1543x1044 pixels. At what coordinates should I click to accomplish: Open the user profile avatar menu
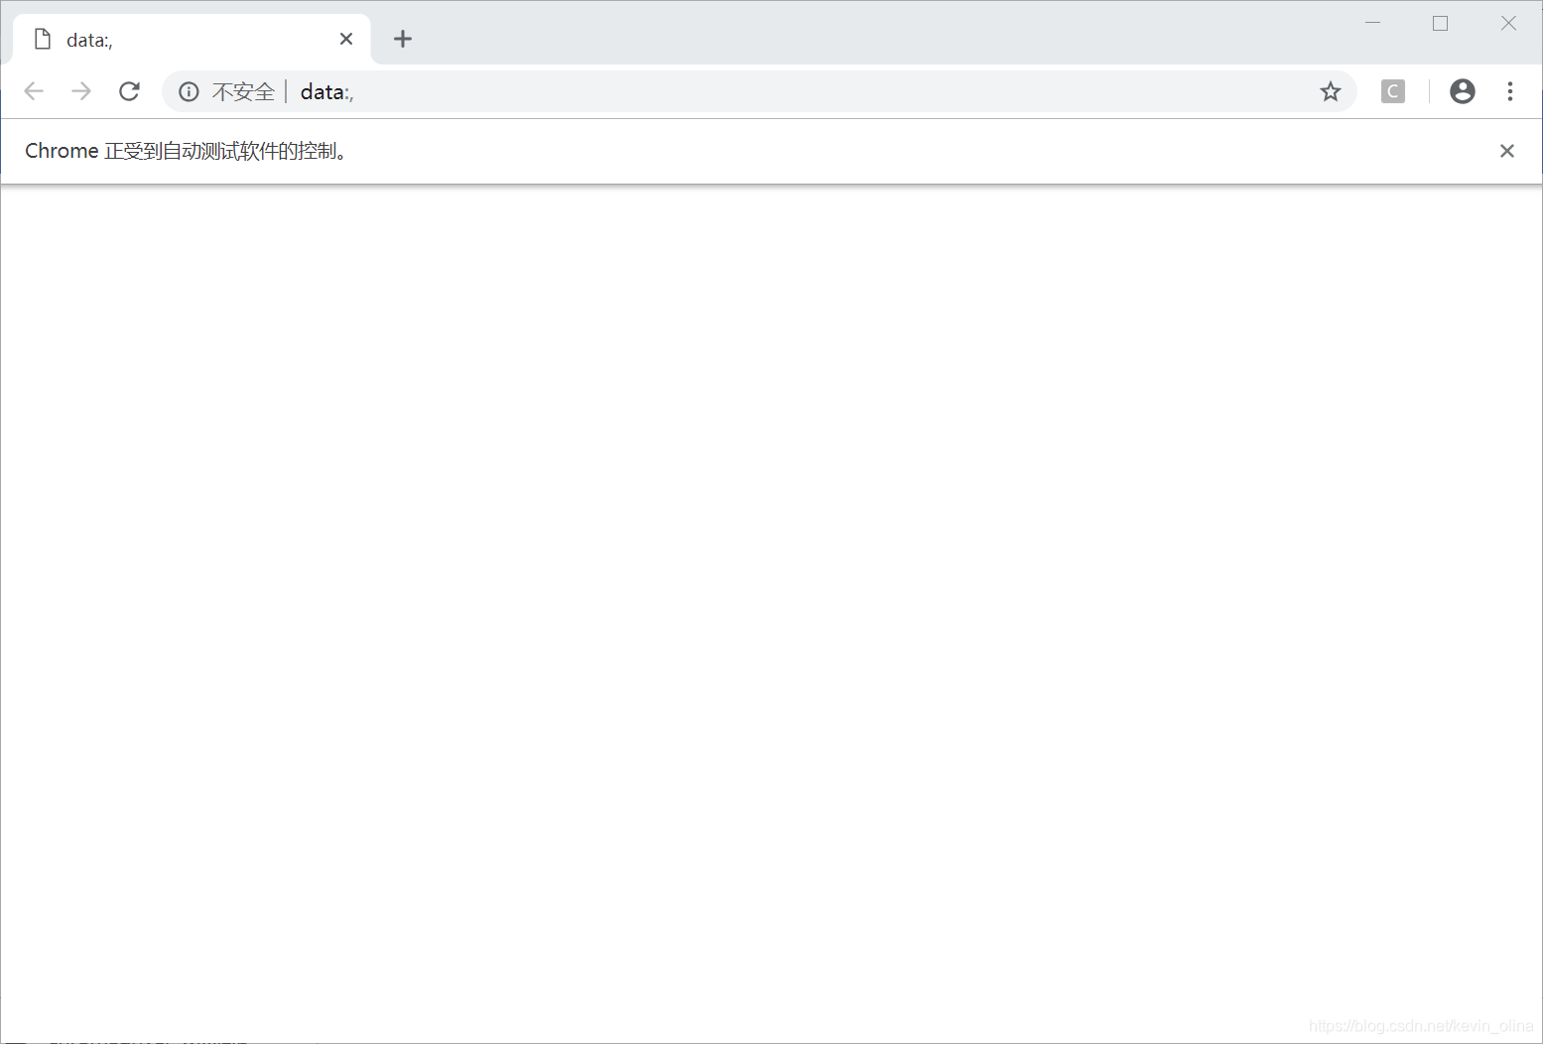coord(1463,91)
